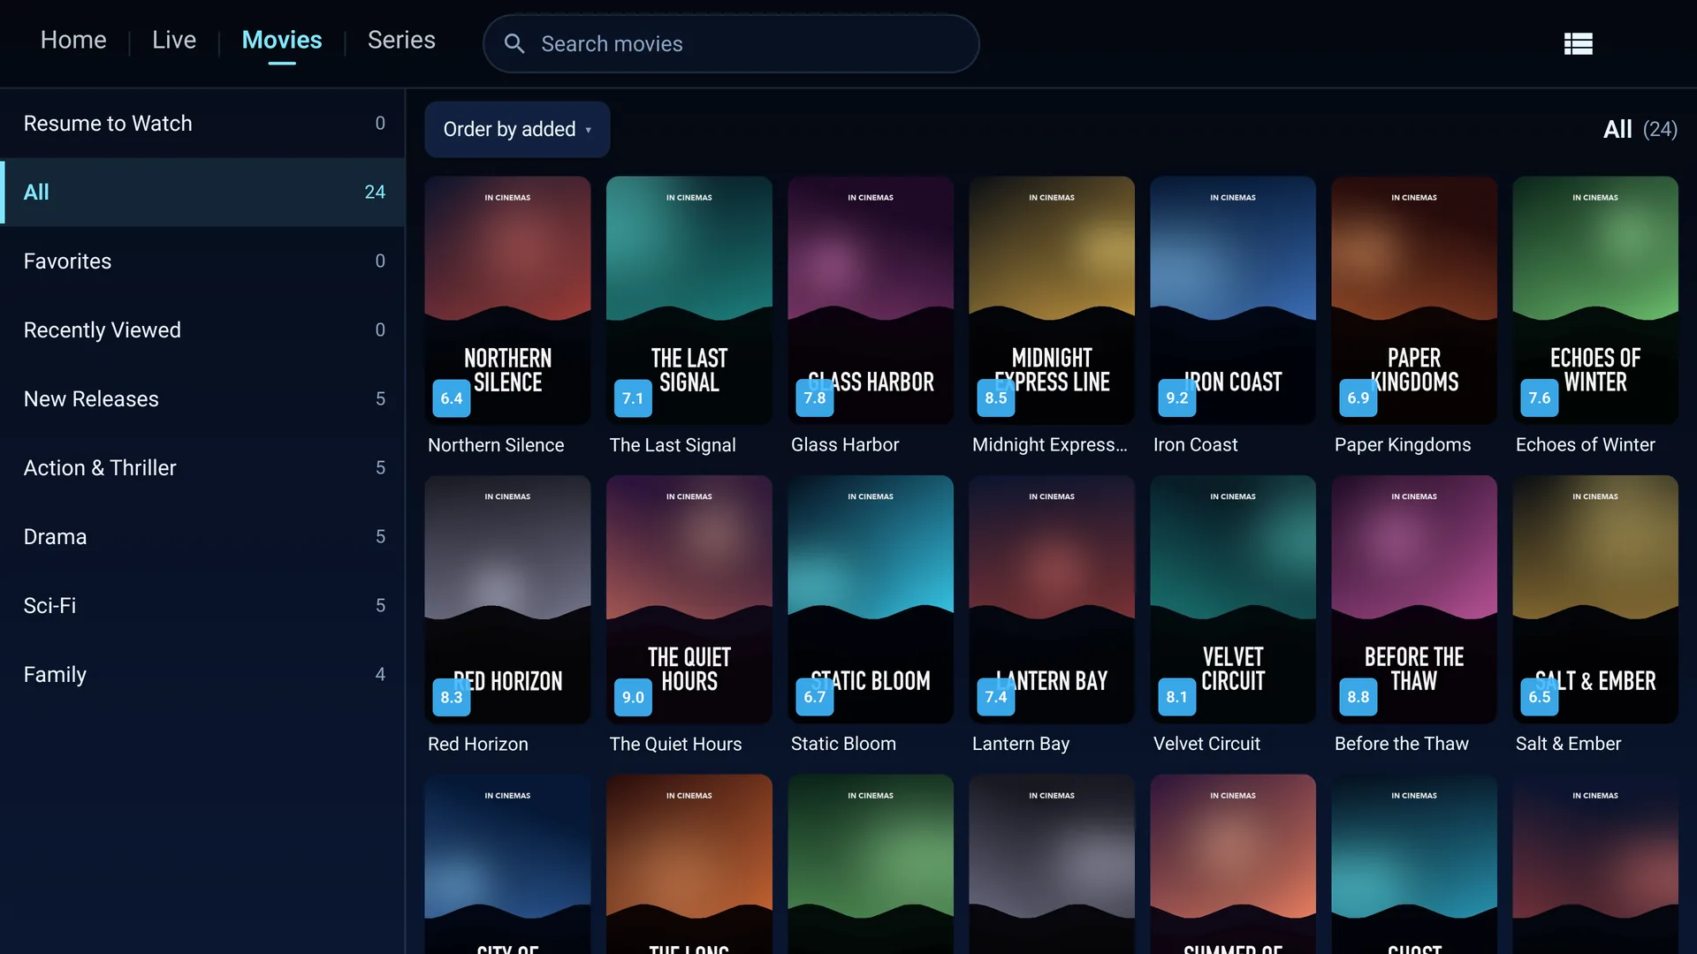Image resolution: width=1697 pixels, height=954 pixels.
Task: Open the Lantern Bay poster
Action: pyautogui.click(x=1052, y=600)
